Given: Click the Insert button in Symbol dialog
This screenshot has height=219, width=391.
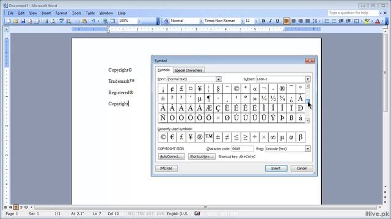Looking at the screenshot, I should (276, 168).
